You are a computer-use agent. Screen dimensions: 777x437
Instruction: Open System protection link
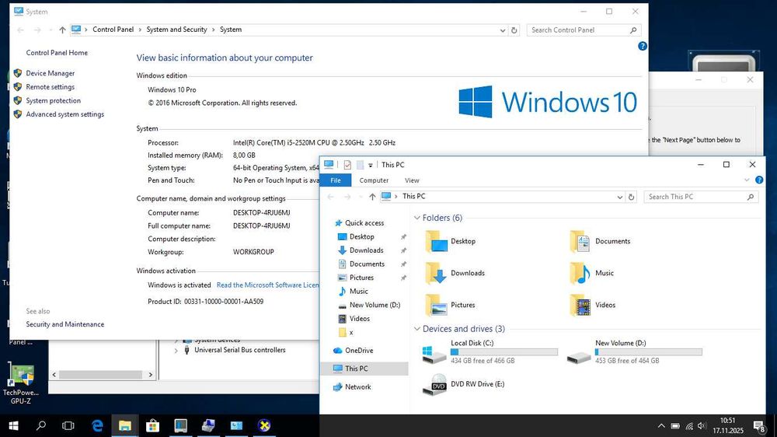pos(53,100)
